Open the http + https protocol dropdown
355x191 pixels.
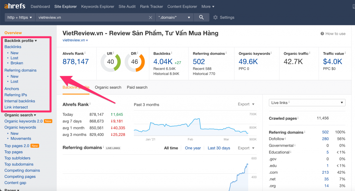[x=20, y=17]
